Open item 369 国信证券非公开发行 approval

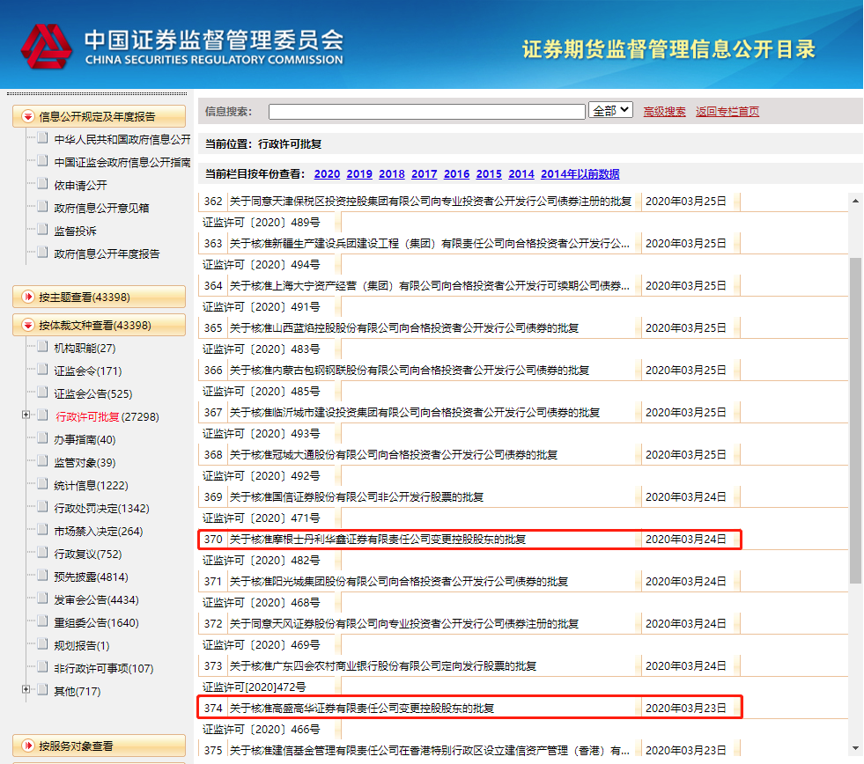(357, 496)
